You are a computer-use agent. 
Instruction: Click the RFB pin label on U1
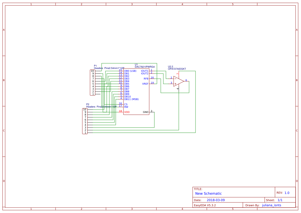coord(146,78)
